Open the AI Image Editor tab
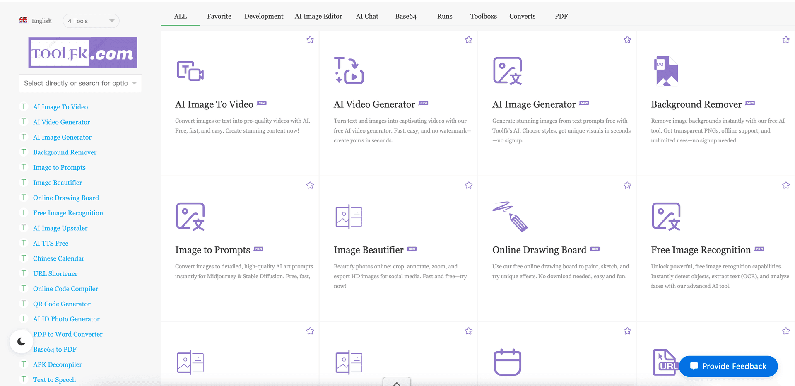Image resolution: width=795 pixels, height=386 pixels. 318,16
